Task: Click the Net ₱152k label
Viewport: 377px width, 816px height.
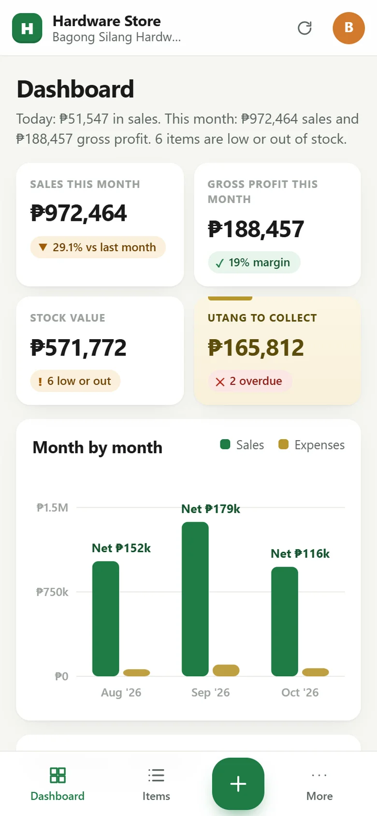Action: point(121,548)
